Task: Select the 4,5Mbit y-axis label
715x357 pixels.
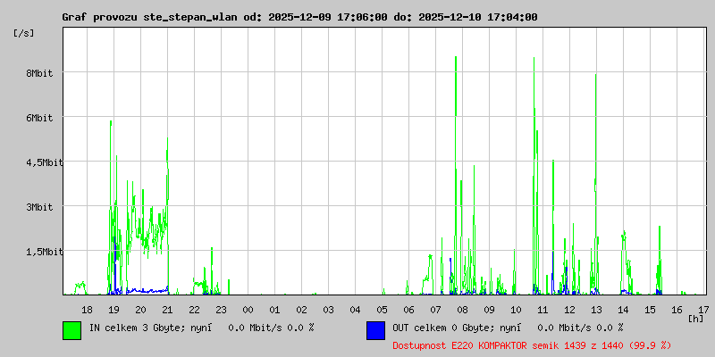Action: (x=45, y=162)
